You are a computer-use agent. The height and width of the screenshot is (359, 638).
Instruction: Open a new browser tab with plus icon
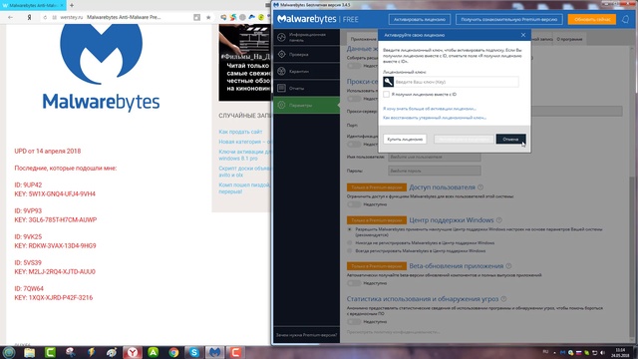(x=72, y=5)
